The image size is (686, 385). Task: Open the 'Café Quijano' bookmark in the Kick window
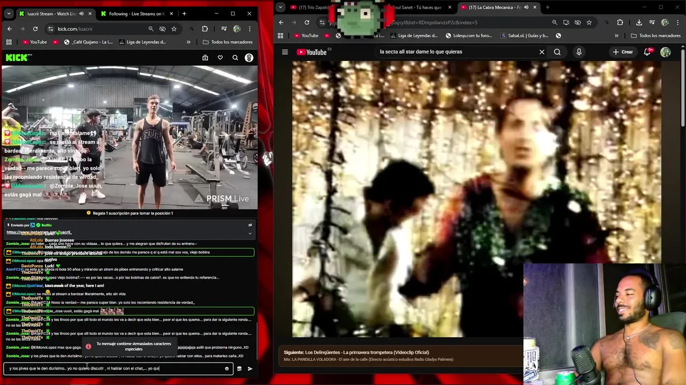[88, 42]
